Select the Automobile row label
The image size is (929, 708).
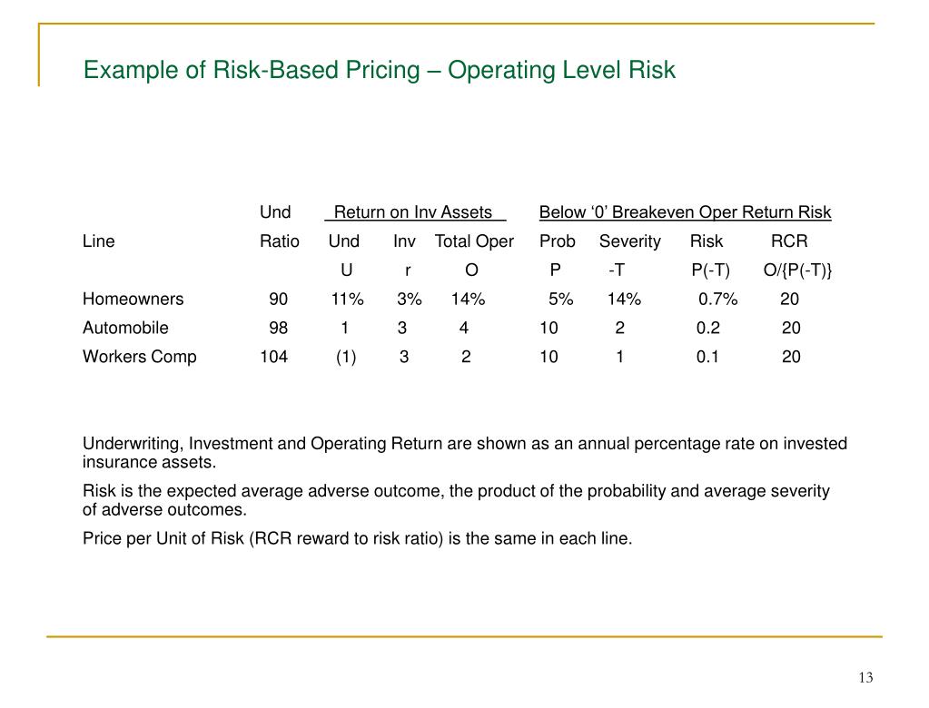(125, 328)
